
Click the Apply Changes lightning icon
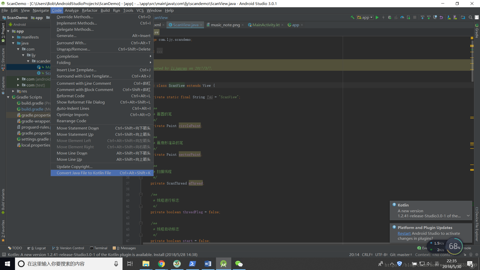383,17
